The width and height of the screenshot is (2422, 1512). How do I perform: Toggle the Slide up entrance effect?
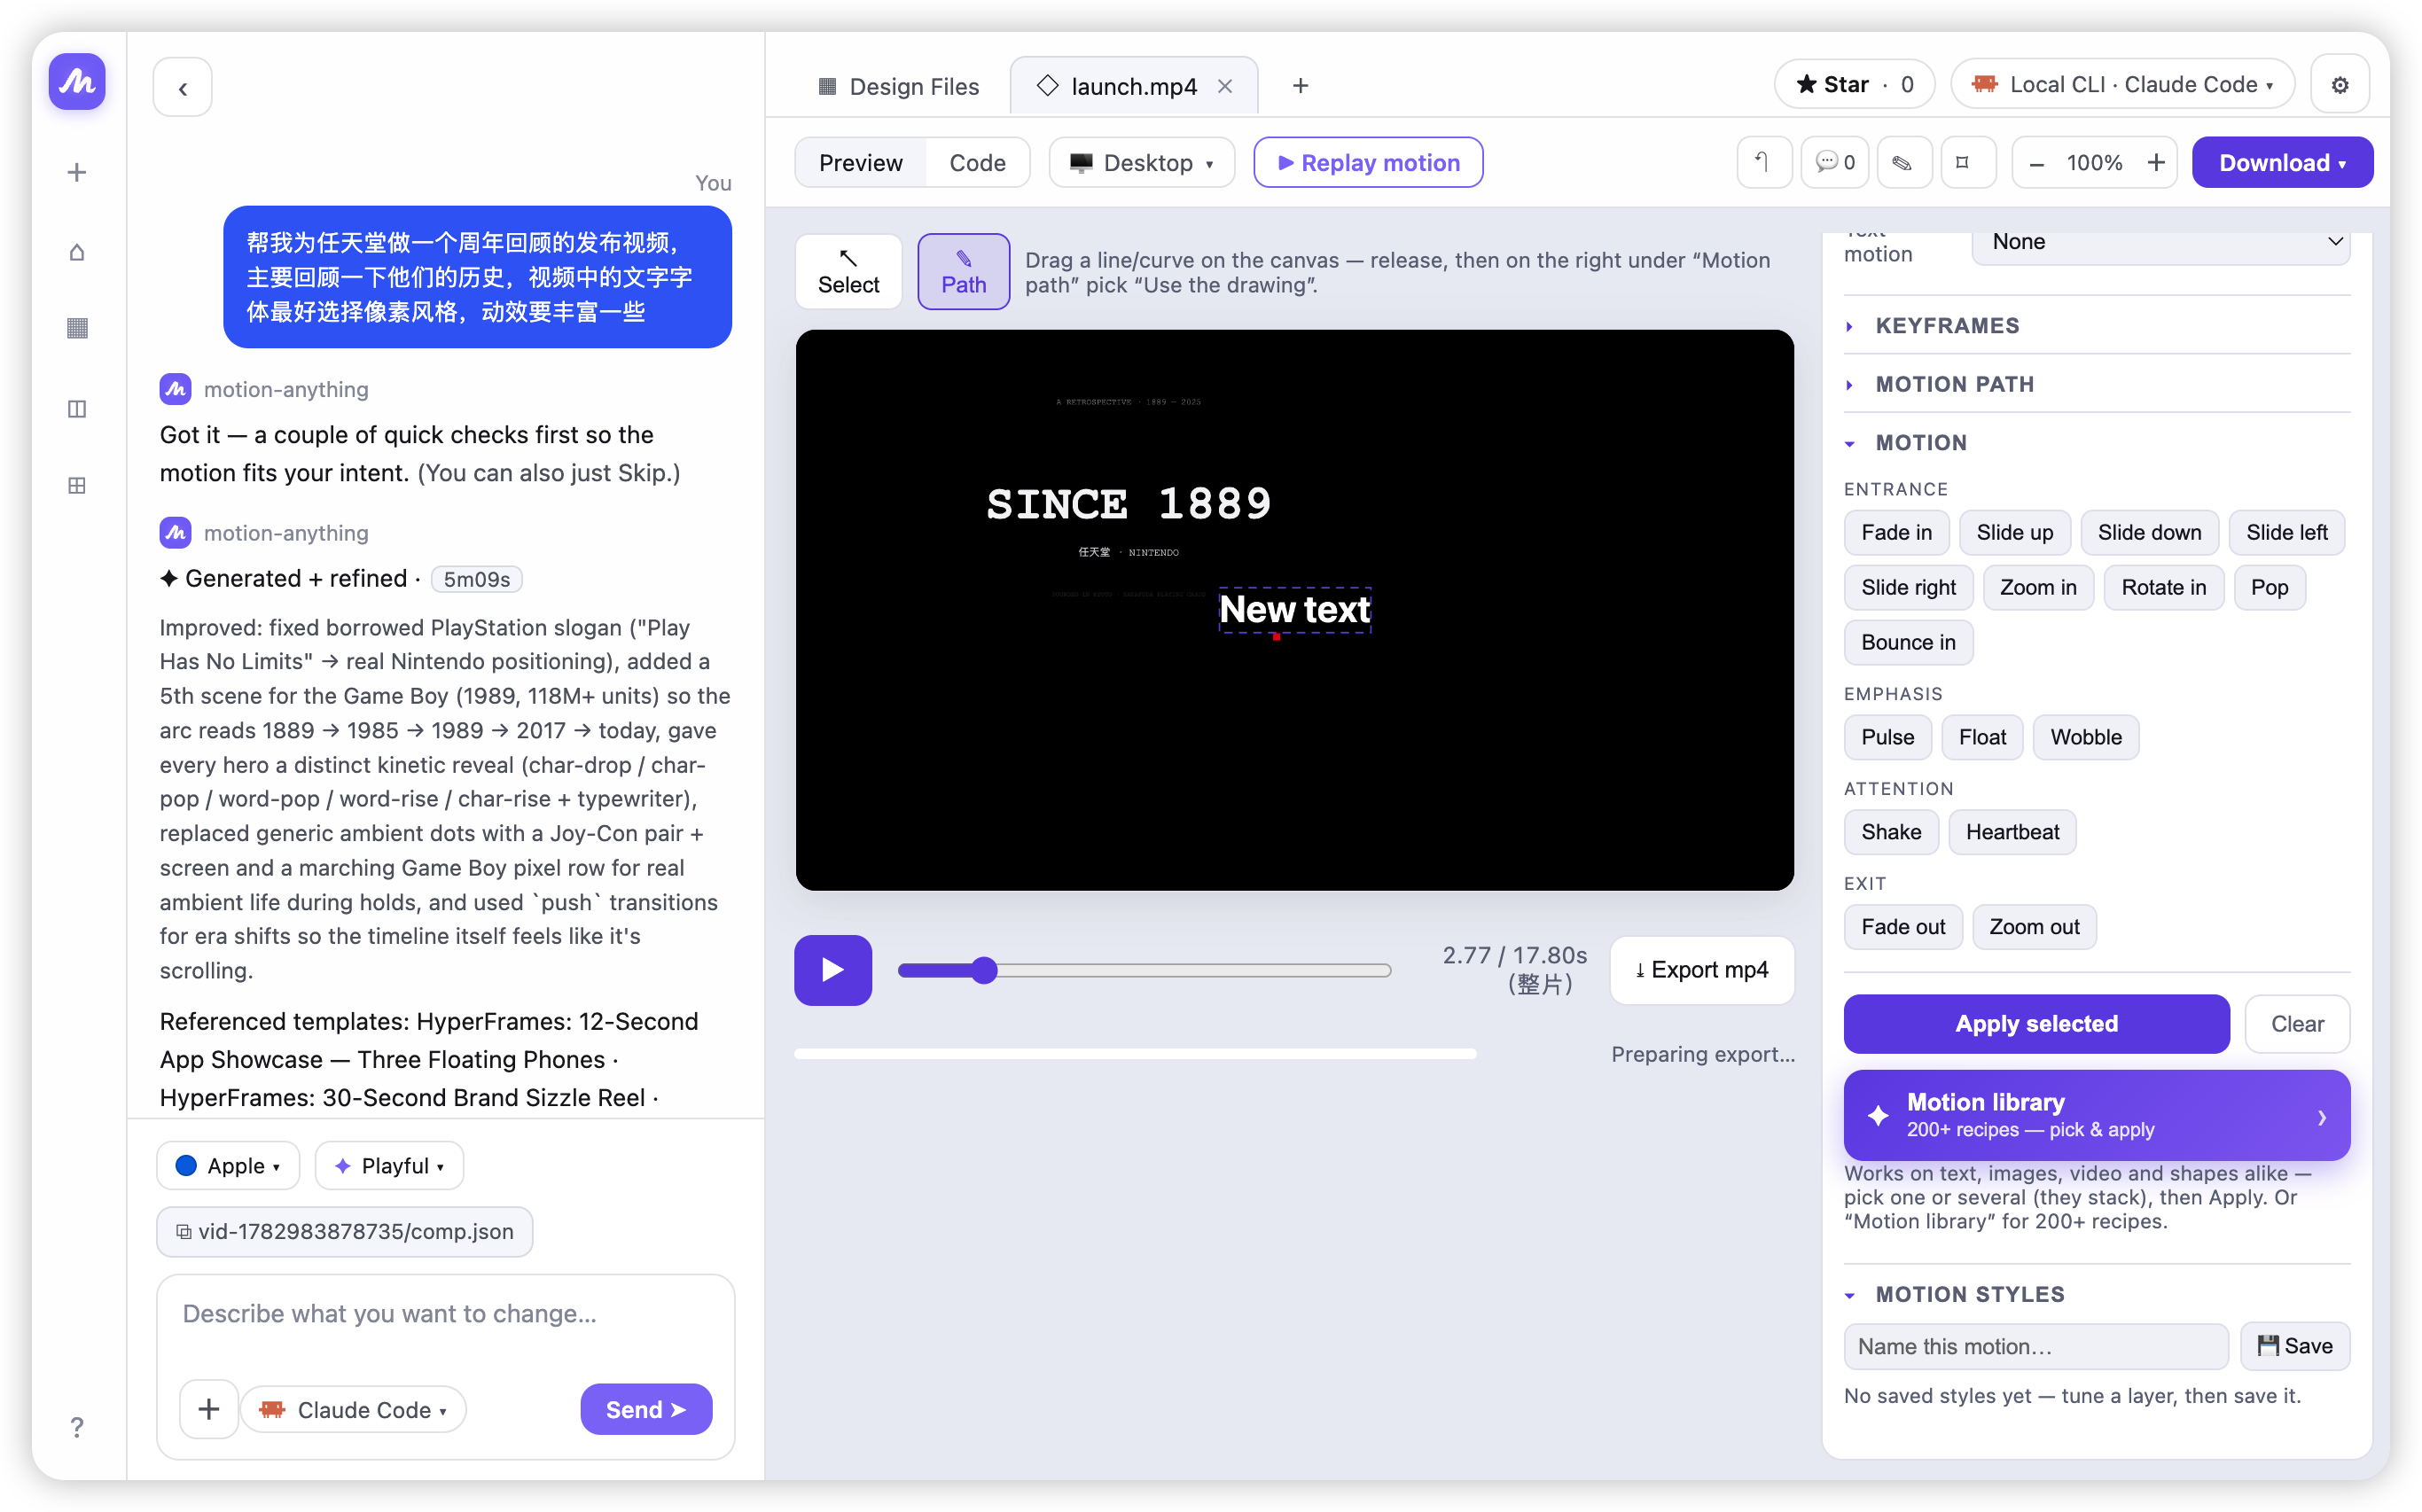point(2014,532)
